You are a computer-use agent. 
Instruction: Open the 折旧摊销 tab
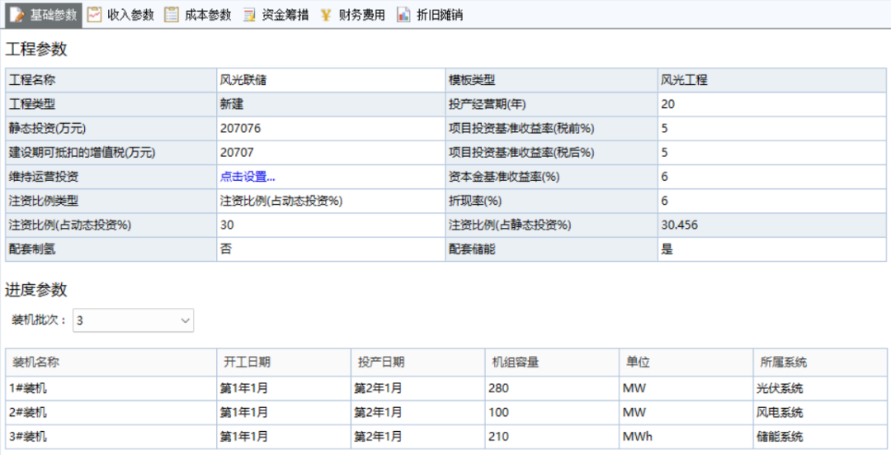coord(440,15)
